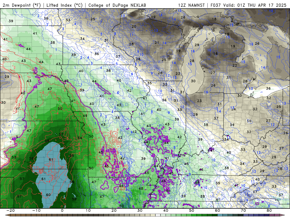Click the "80" color scale label

coord(269,210)
